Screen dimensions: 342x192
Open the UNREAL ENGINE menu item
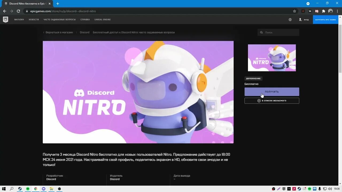point(102,19)
